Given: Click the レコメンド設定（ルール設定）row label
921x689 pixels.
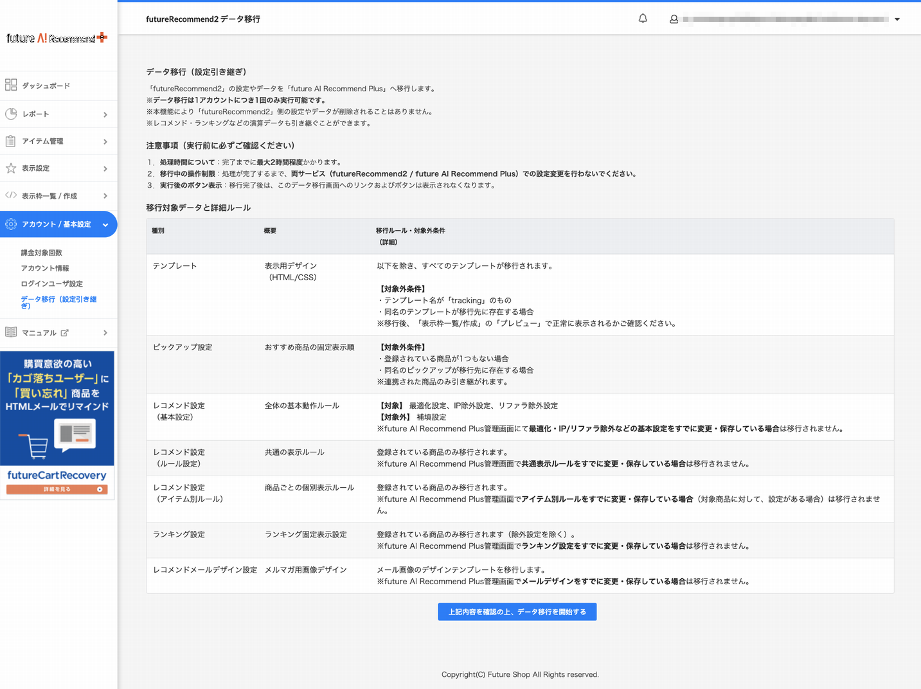Looking at the screenshot, I should coord(179,458).
